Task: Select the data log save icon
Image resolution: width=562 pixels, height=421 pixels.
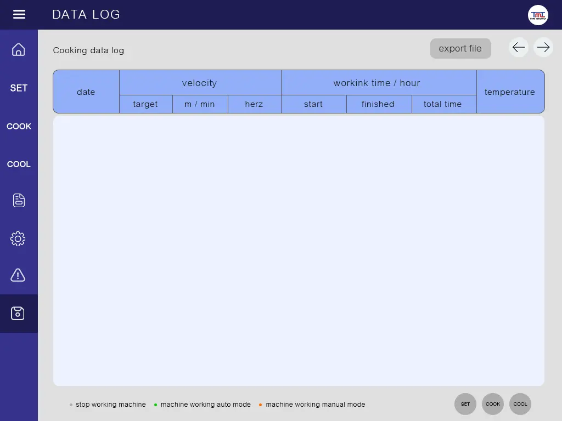Action: [18, 314]
